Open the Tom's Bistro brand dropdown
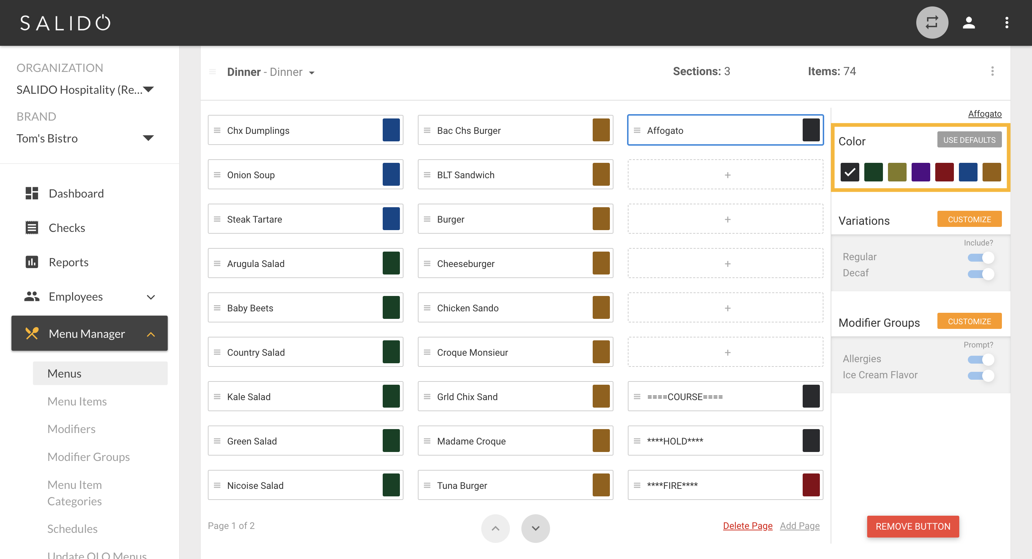The width and height of the screenshot is (1032, 559). coord(85,138)
